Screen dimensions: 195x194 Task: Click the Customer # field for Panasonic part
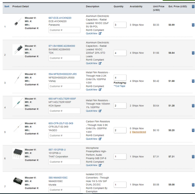point(65,30)
